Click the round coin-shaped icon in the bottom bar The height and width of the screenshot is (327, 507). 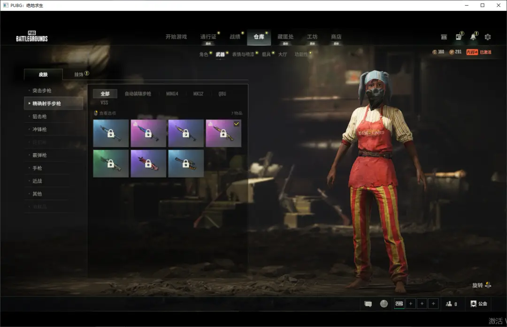[x=384, y=304]
